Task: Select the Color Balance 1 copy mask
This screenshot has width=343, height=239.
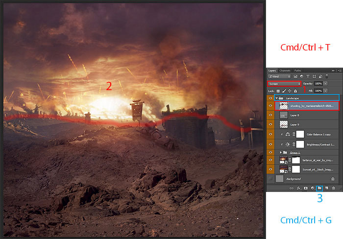Action: click(x=300, y=134)
